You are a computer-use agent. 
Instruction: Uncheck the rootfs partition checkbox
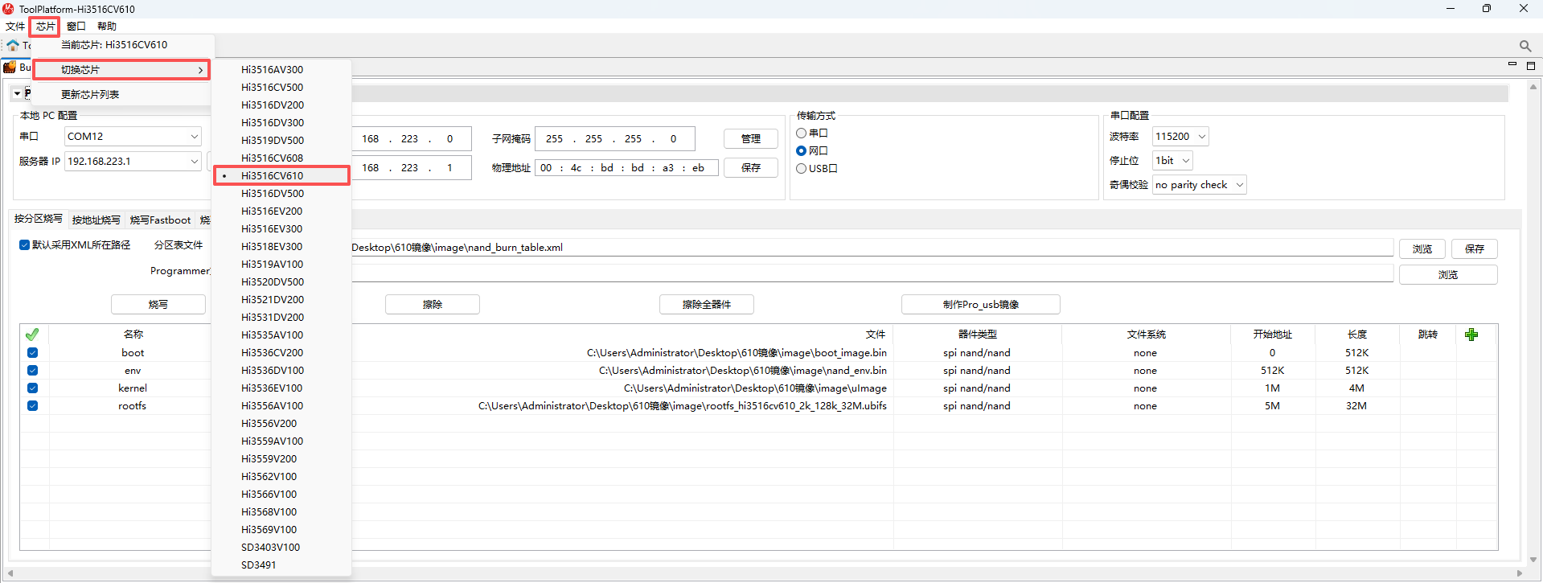[x=32, y=406]
